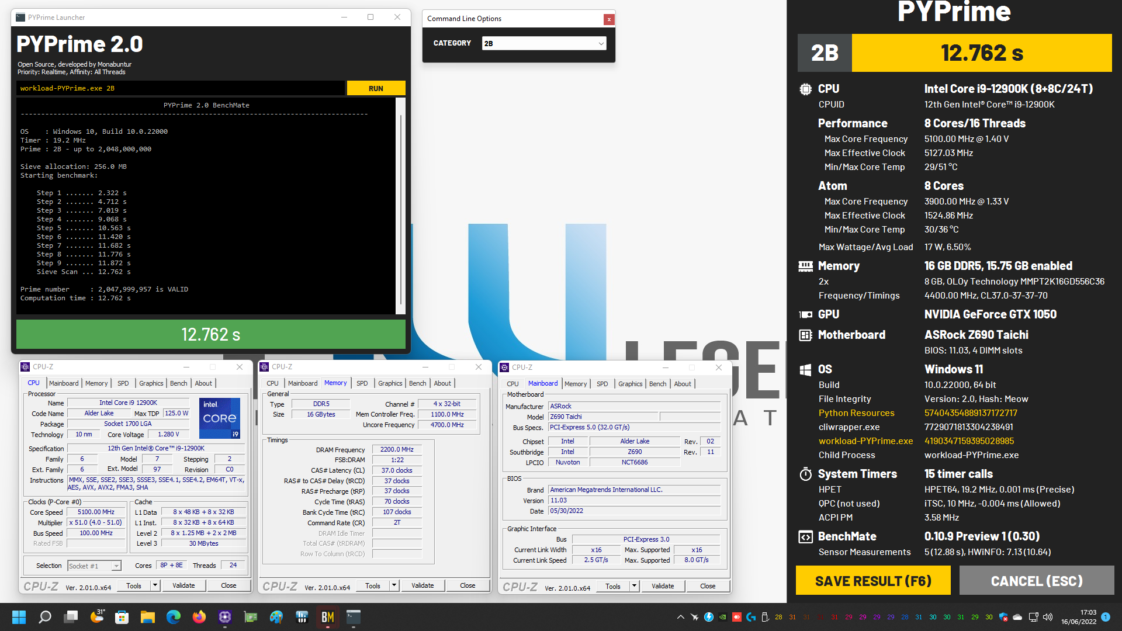1122x631 pixels.
Task: Open Bench tab in first CPU-Z window
Action: click(x=179, y=383)
